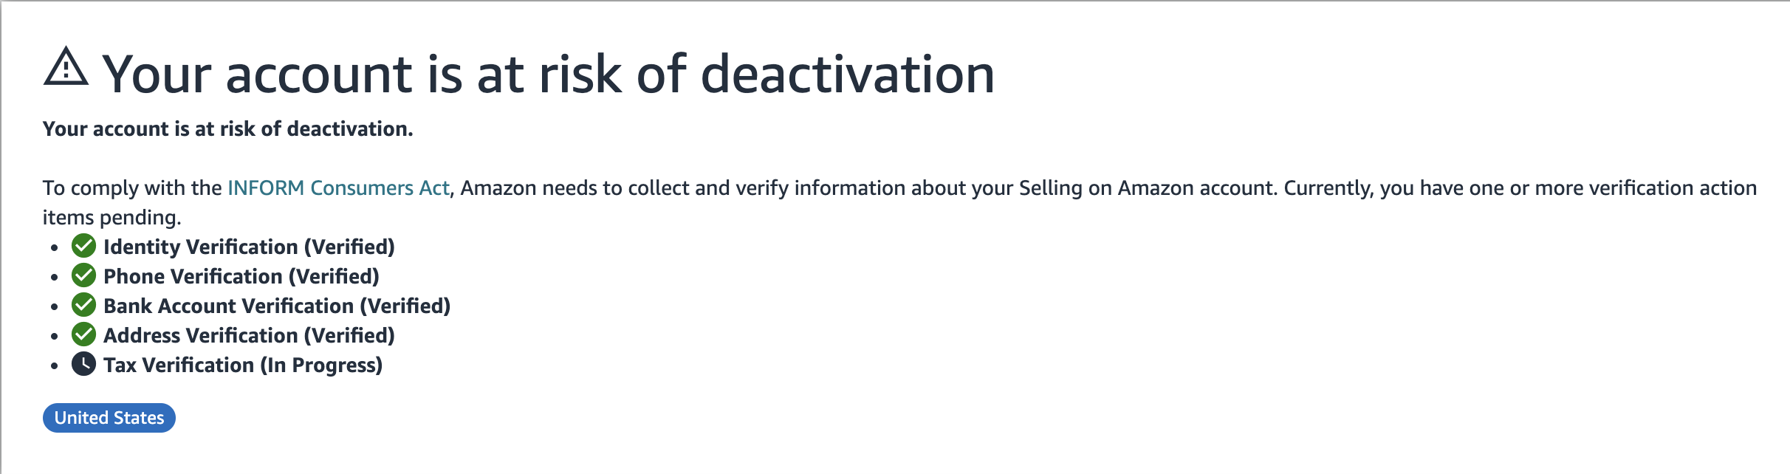Click the clock icon for Tax Verification

[83, 364]
